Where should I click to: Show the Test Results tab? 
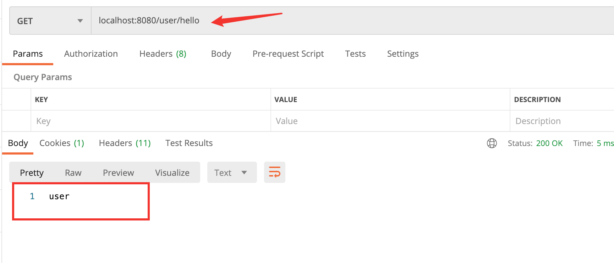pyautogui.click(x=189, y=143)
